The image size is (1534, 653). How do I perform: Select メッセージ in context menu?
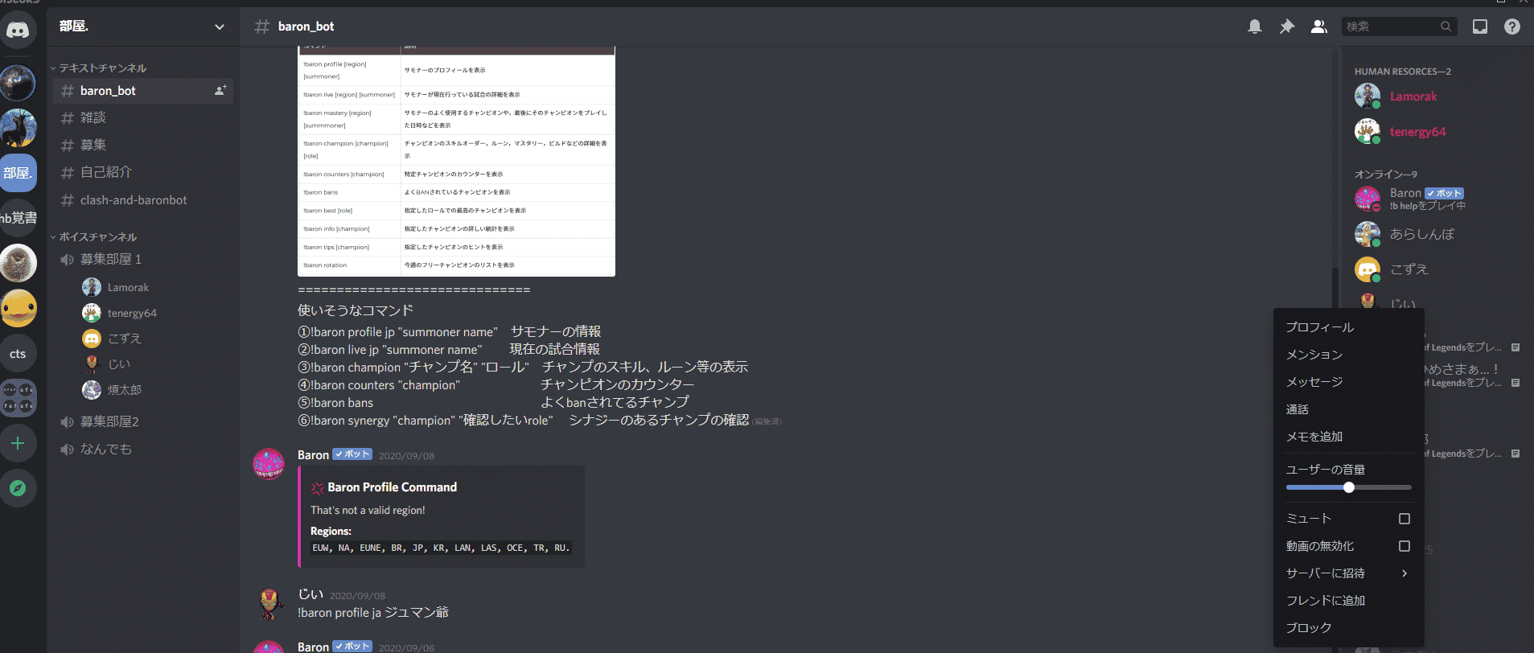(x=1348, y=382)
